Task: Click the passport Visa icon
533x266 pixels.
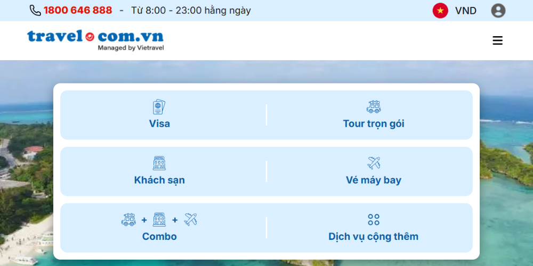Action: pyautogui.click(x=159, y=107)
